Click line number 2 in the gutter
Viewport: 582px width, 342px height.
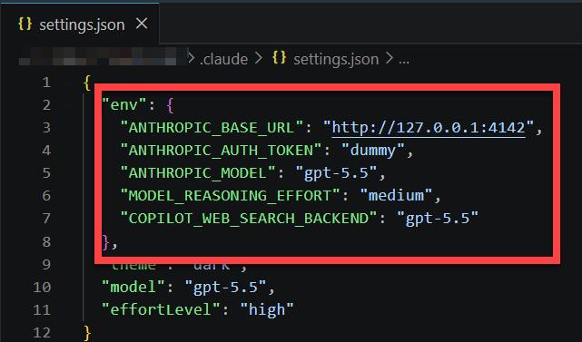click(46, 105)
